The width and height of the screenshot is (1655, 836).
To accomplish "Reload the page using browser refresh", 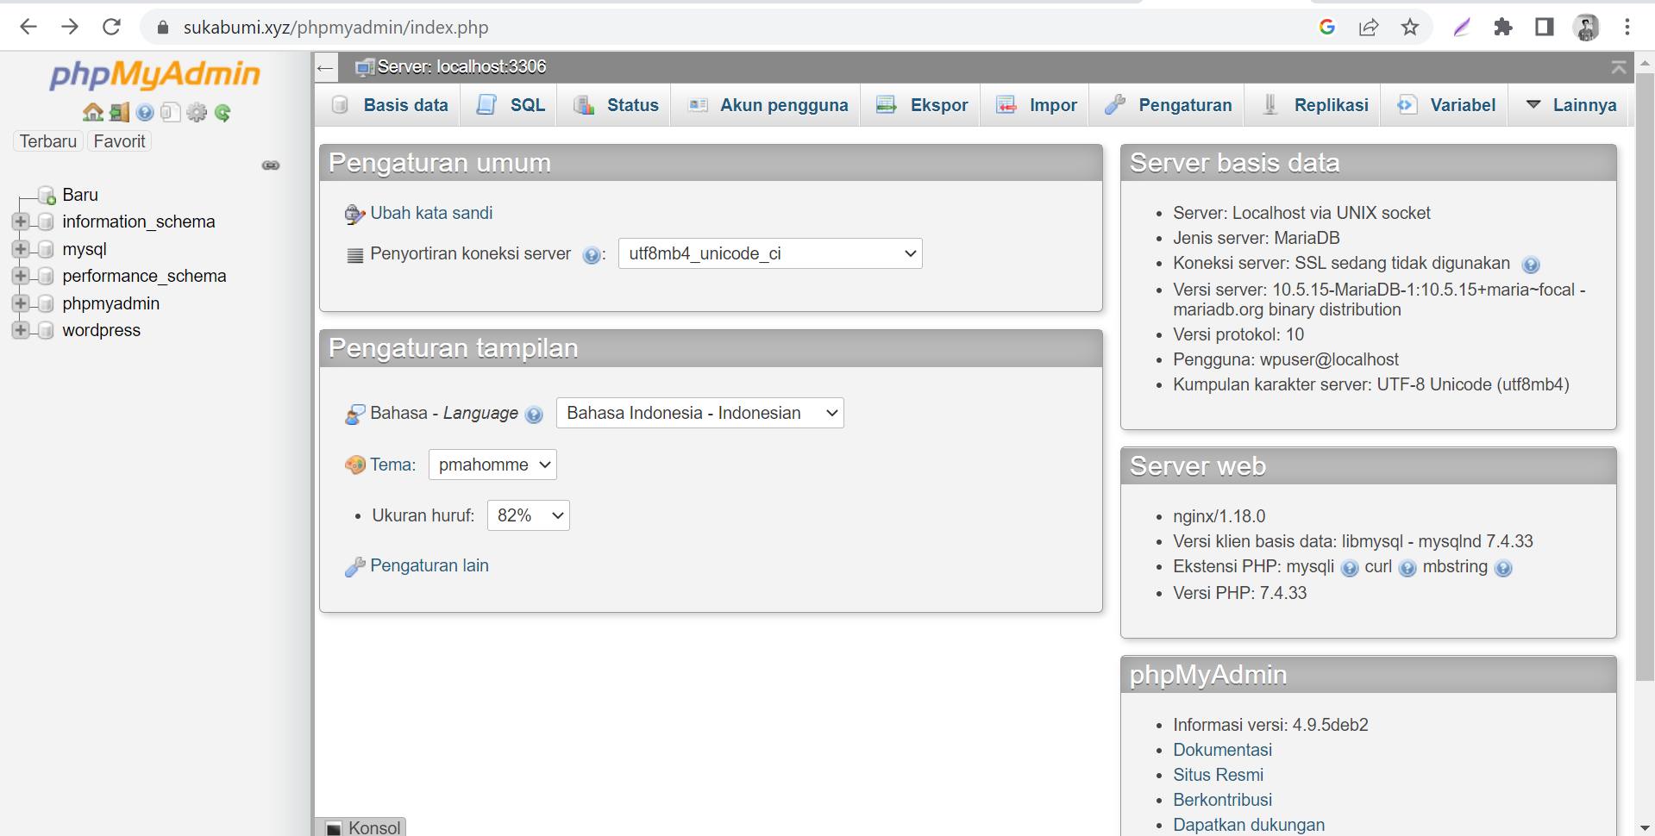I will (111, 28).
